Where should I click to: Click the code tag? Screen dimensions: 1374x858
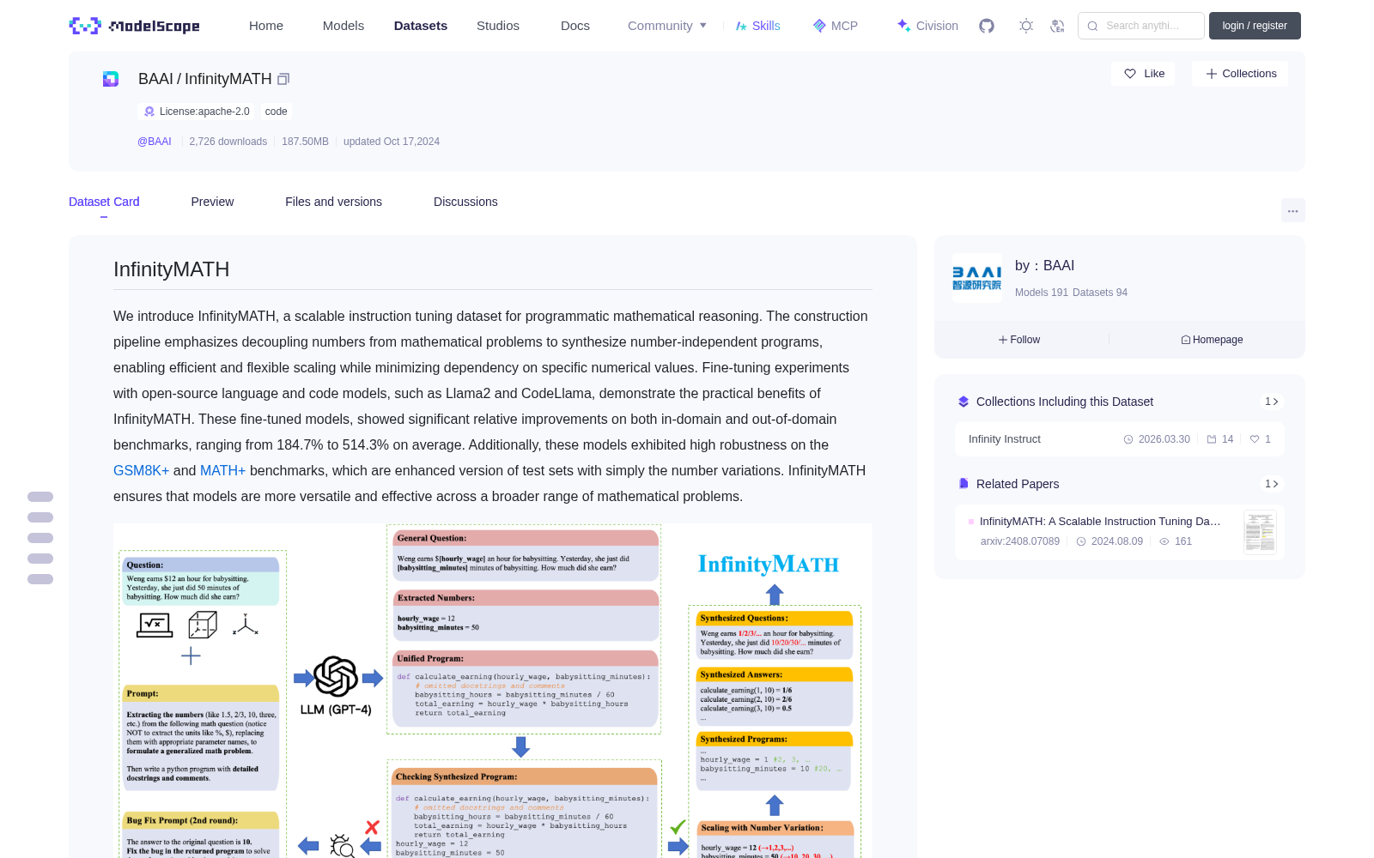277,112
